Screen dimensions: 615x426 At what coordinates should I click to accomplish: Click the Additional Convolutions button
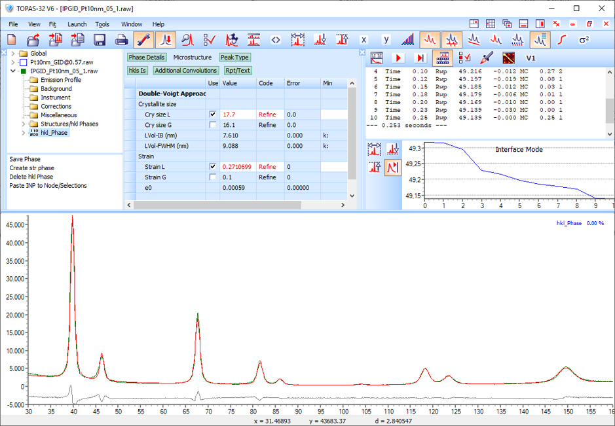click(186, 71)
